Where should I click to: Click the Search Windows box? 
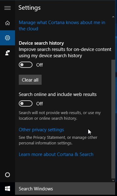point(65,188)
